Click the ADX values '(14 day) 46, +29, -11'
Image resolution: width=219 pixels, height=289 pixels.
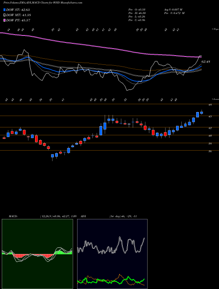coord(123,216)
